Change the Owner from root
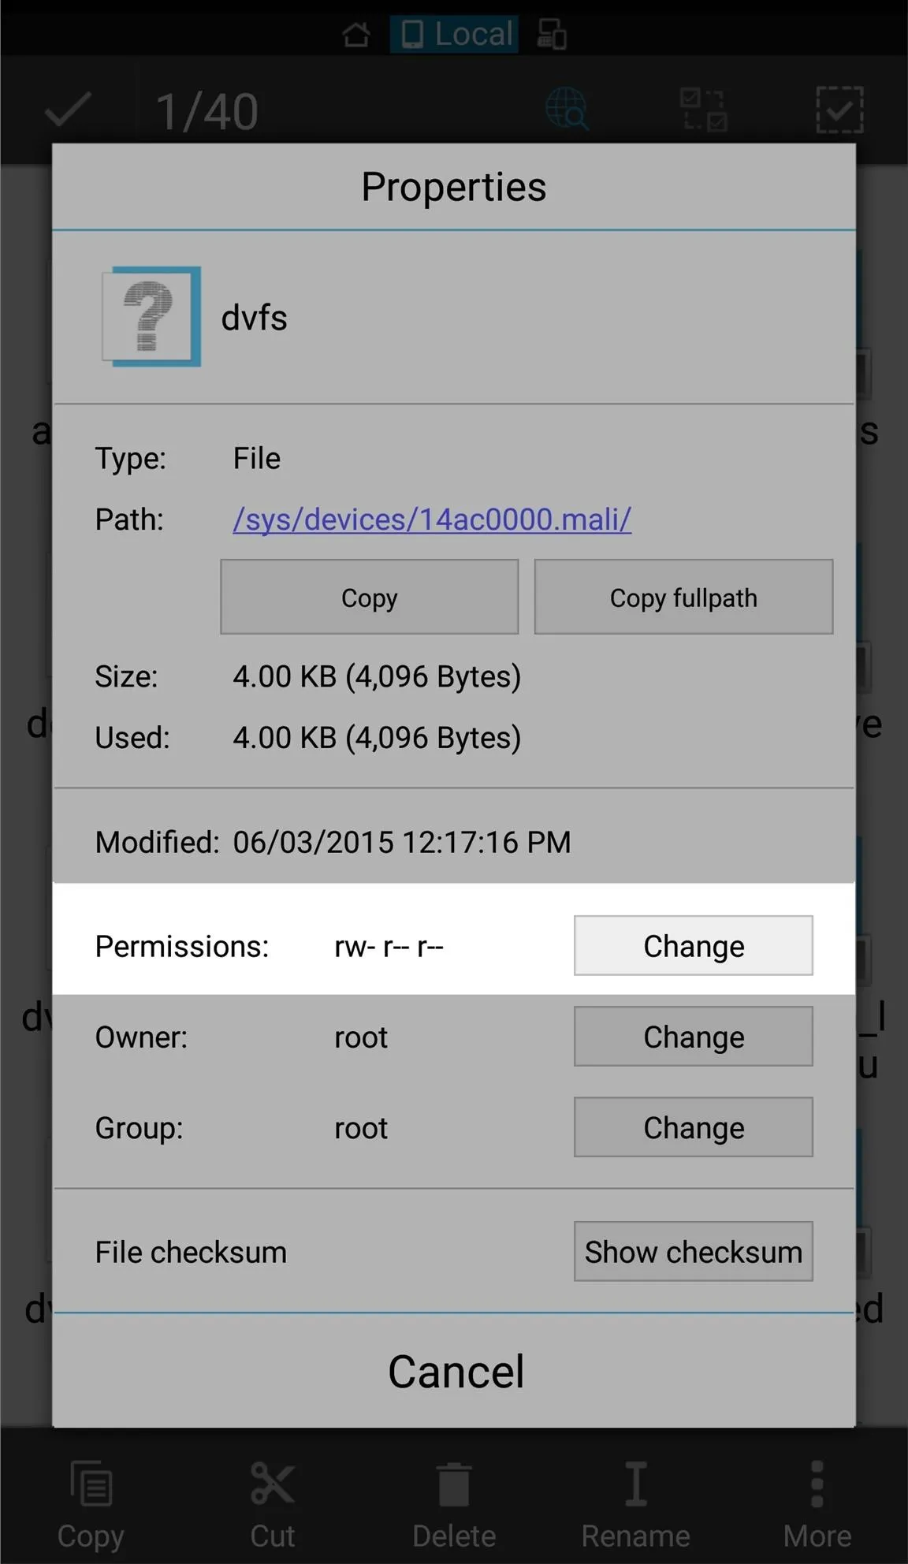Viewport: 908px width, 1564px height. click(694, 1037)
